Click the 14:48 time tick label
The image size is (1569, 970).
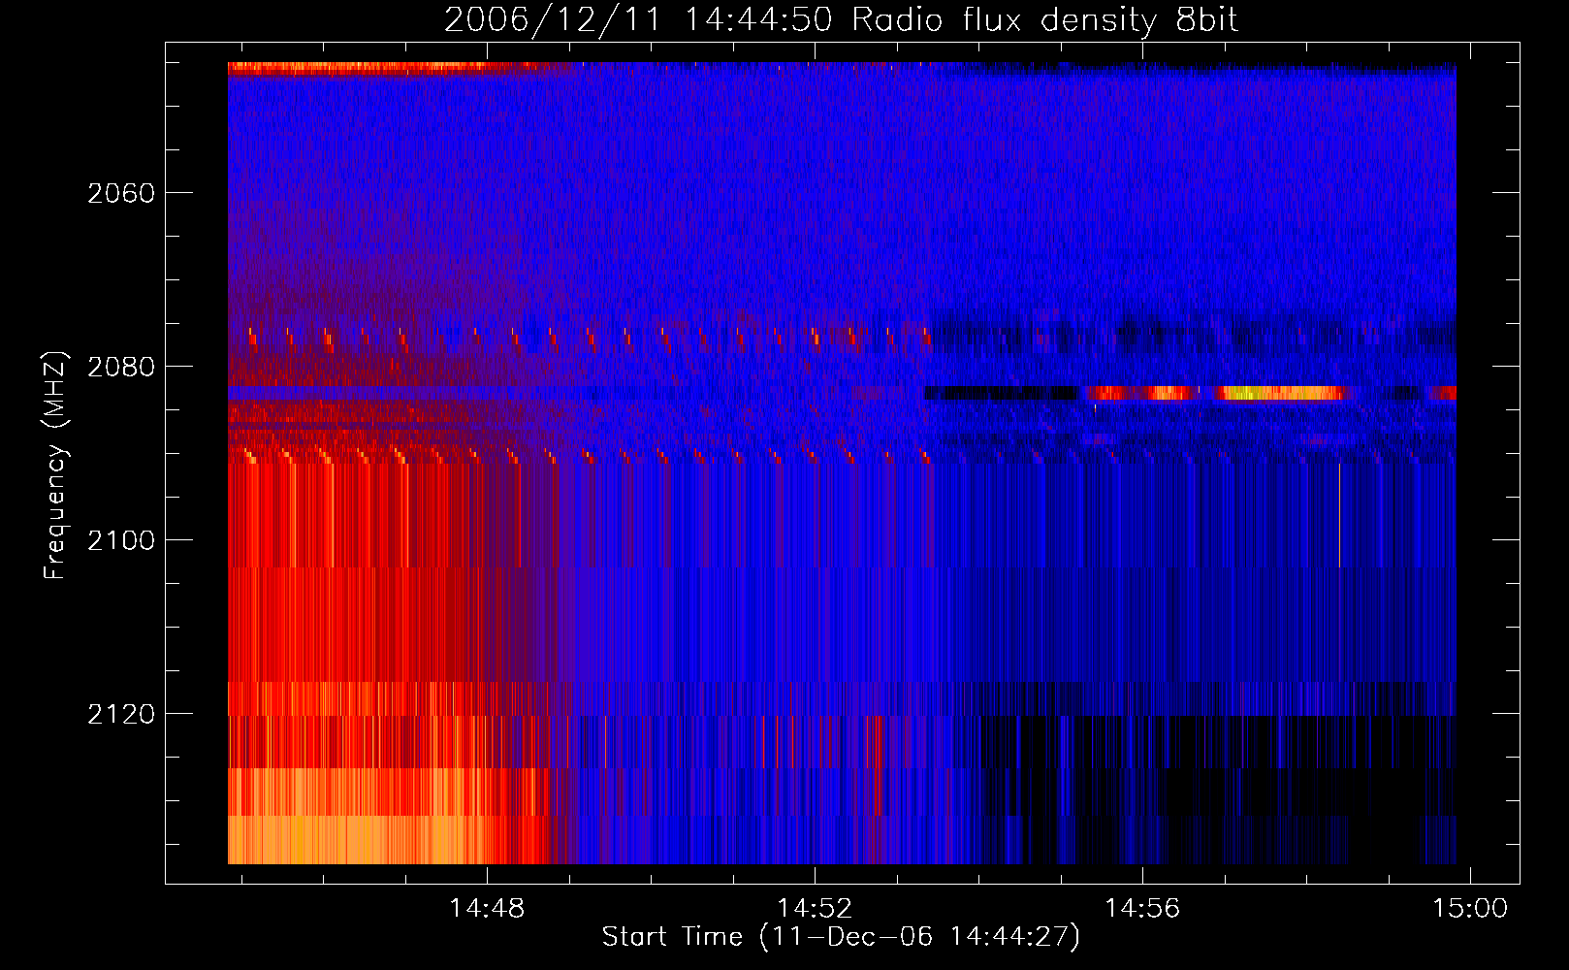[487, 909]
